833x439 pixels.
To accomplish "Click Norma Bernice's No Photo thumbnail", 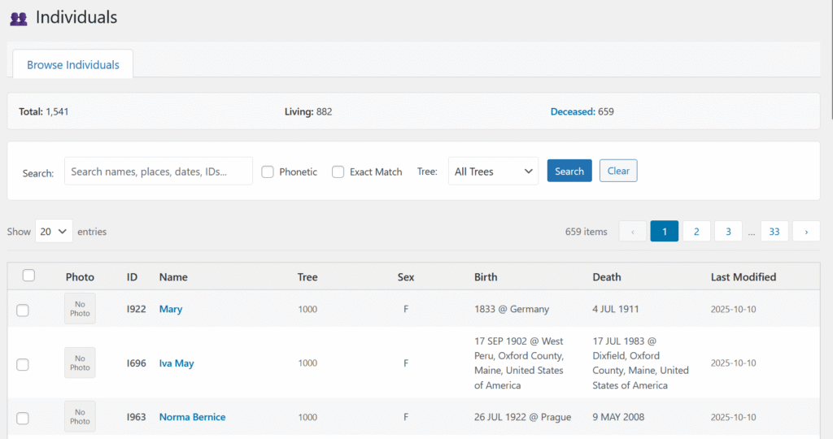I will pos(80,416).
